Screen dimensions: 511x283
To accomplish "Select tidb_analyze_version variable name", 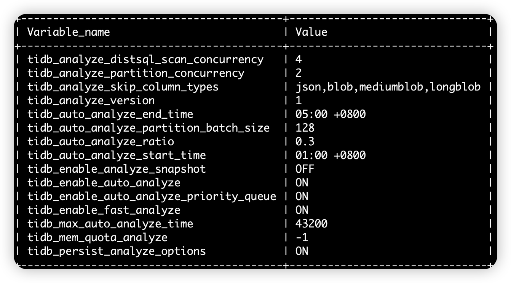I will pyautogui.click(x=91, y=100).
